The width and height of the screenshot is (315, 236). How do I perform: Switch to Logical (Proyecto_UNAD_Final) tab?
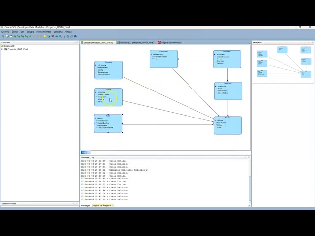pyautogui.click(x=98, y=43)
